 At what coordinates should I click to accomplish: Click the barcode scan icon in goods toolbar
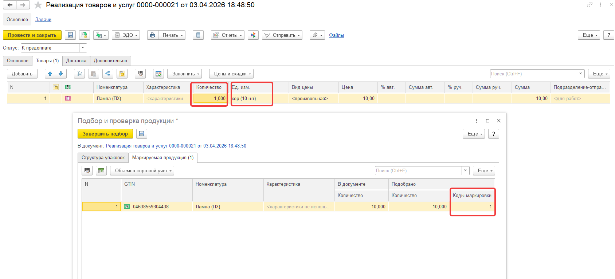click(140, 74)
